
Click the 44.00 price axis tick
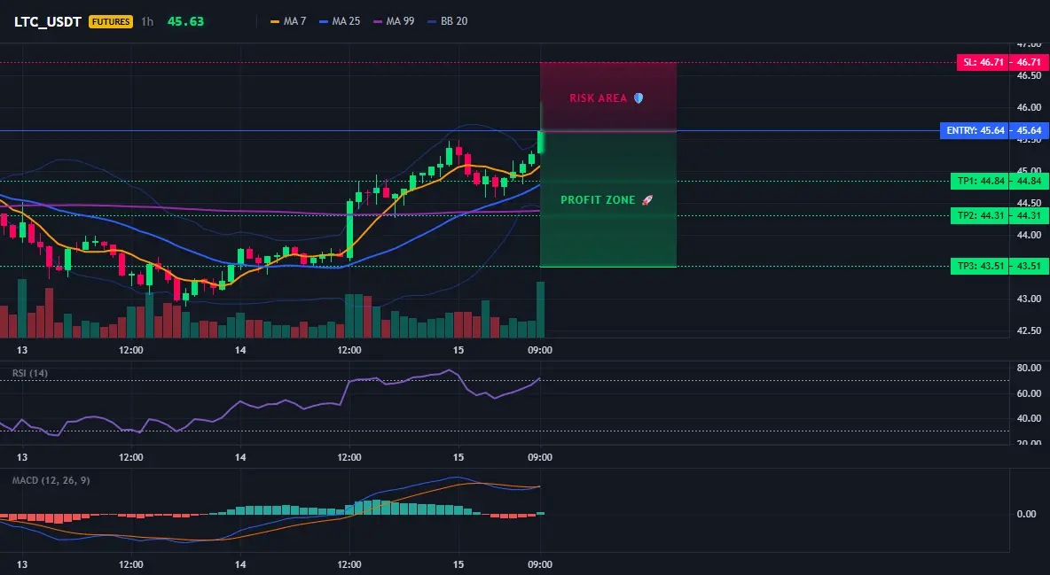pos(1030,235)
